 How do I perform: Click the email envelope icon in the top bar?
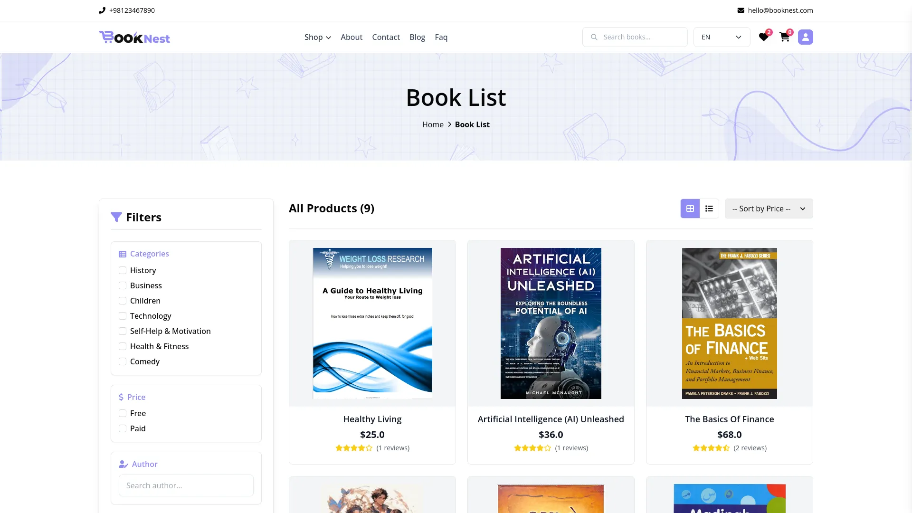(x=741, y=10)
